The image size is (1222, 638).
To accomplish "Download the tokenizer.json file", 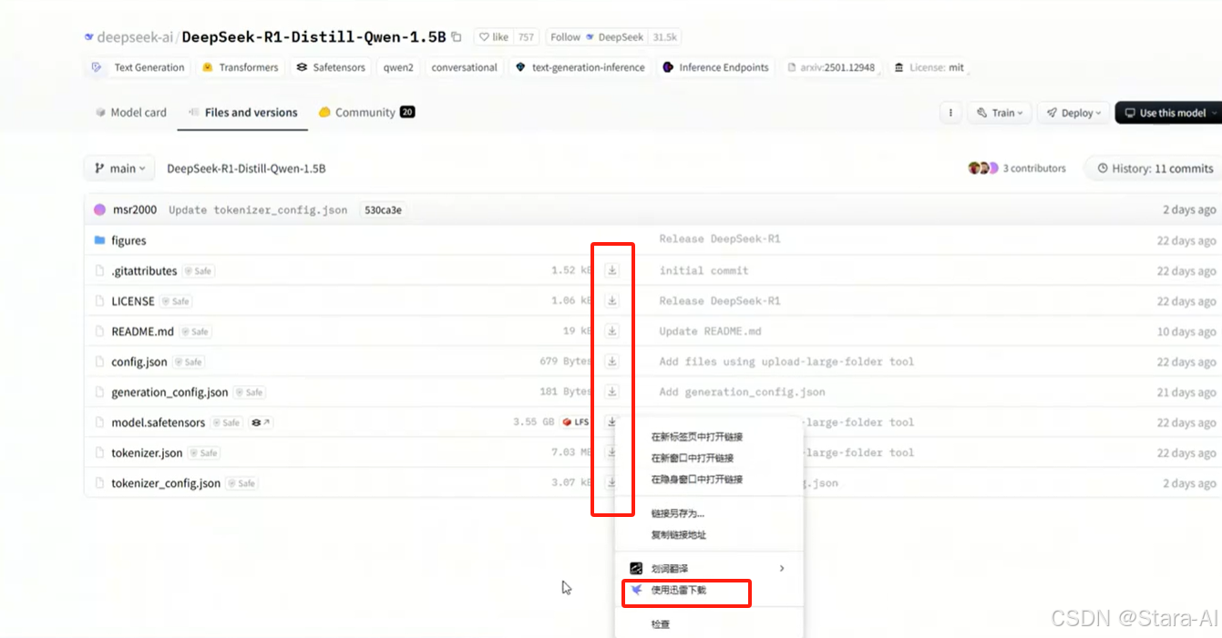I will tap(612, 452).
